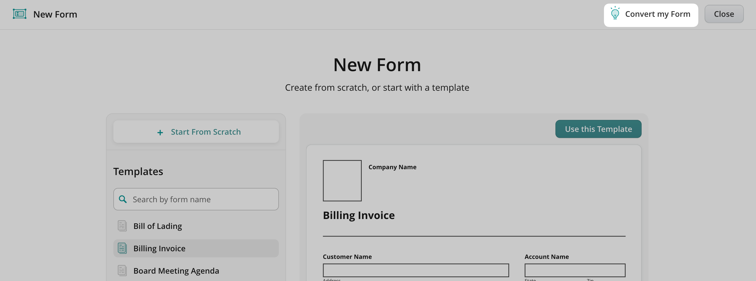Click the Board Meeting Agenda document icon
The height and width of the screenshot is (281, 756).
point(122,270)
